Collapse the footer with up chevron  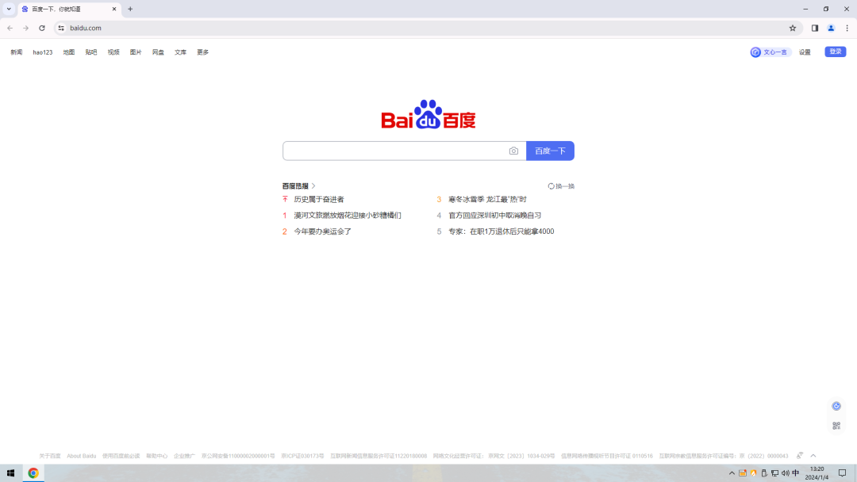pos(813,456)
